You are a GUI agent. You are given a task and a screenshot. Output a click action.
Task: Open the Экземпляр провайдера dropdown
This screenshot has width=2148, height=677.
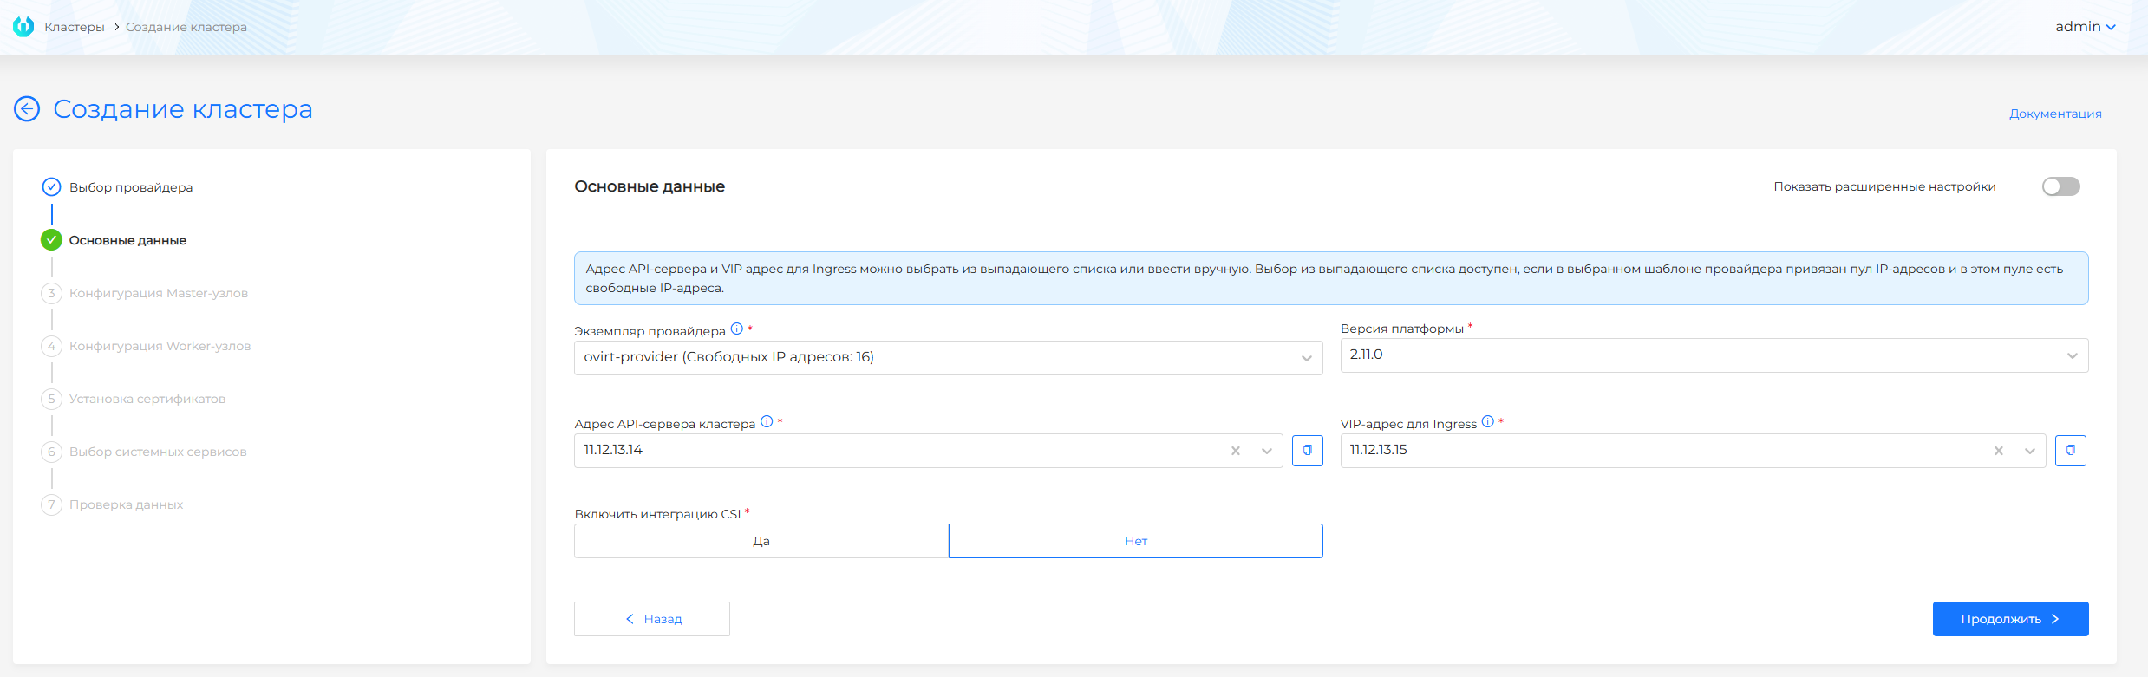point(948,358)
